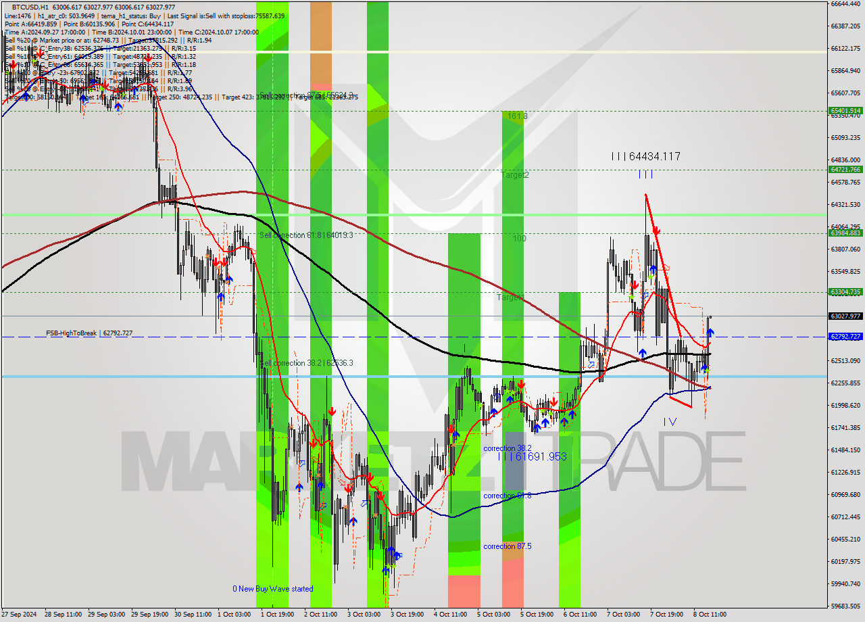The image size is (865, 622).
Task: Click the 3 Oct 19:00 time label
Action: [x=407, y=615]
